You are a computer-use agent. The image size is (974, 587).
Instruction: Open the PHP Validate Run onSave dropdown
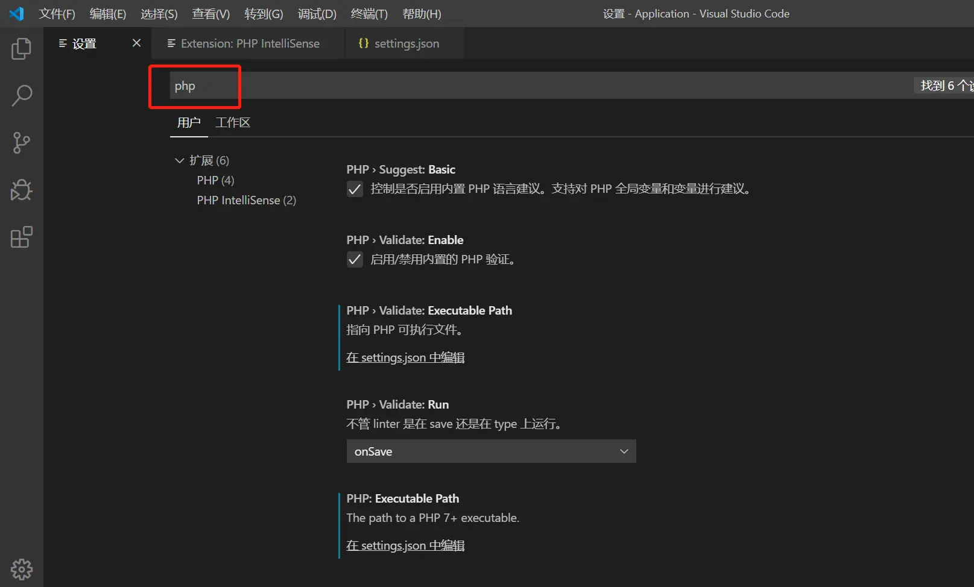491,451
